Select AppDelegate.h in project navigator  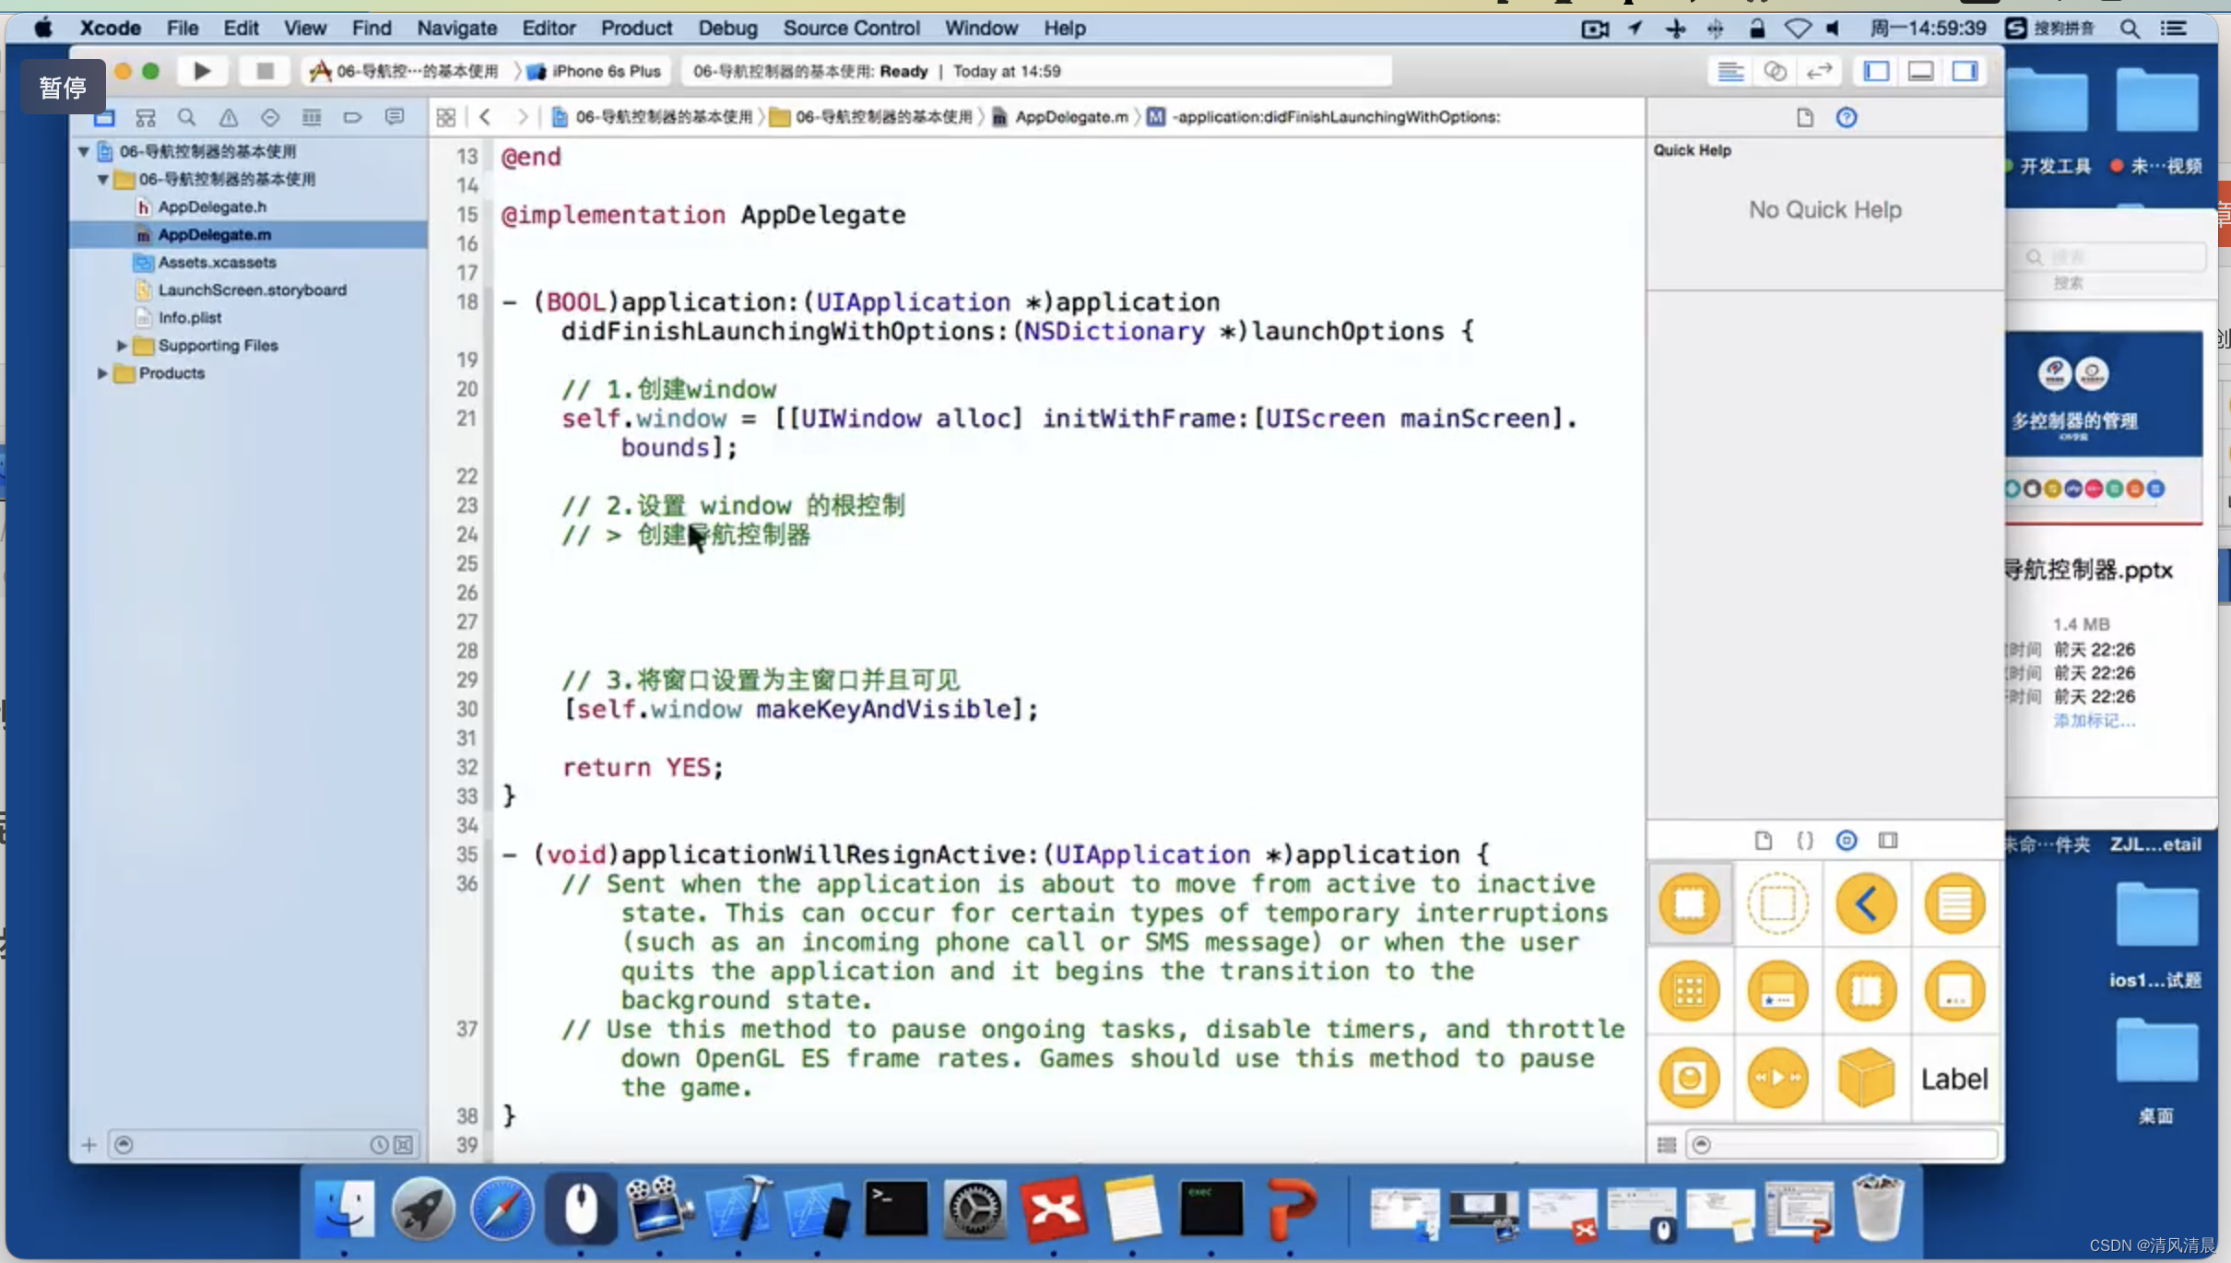click(x=212, y=207)
